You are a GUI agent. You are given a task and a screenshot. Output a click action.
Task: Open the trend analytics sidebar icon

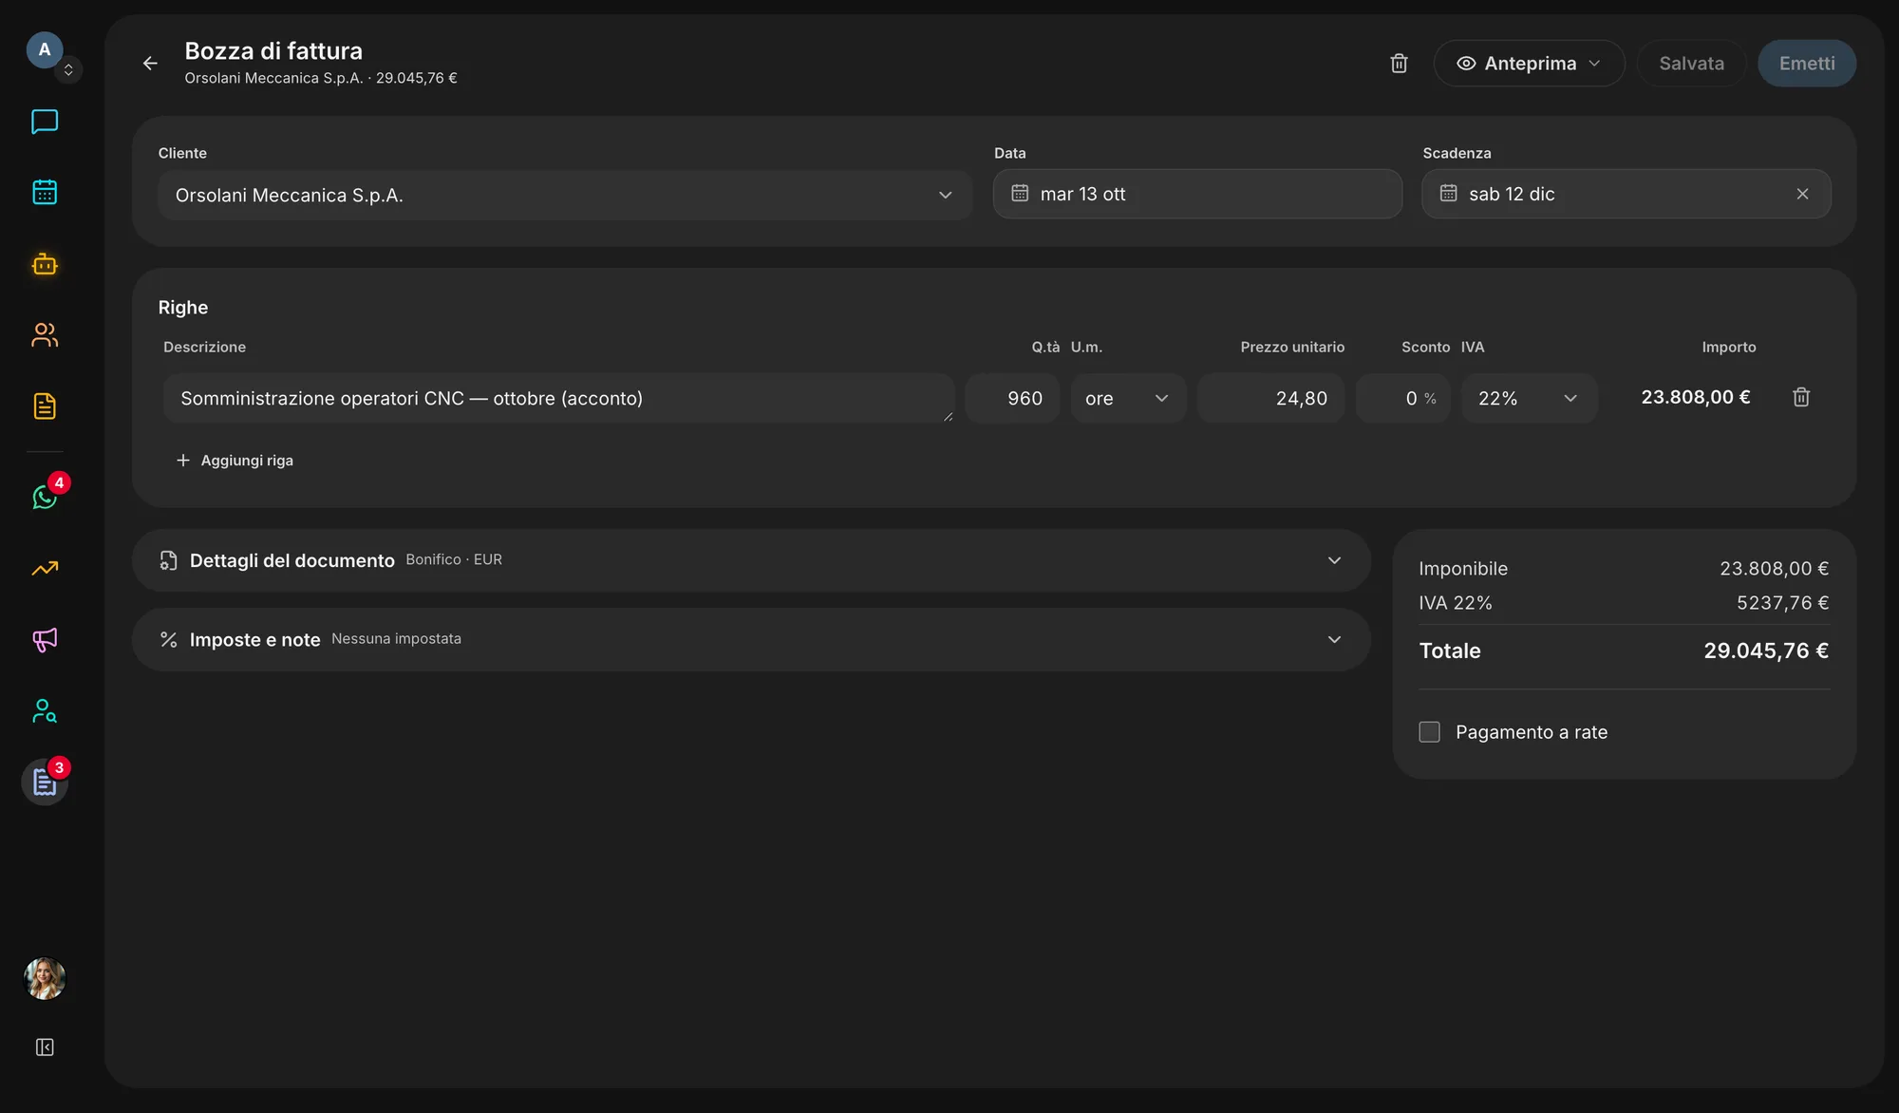point(45,568)
